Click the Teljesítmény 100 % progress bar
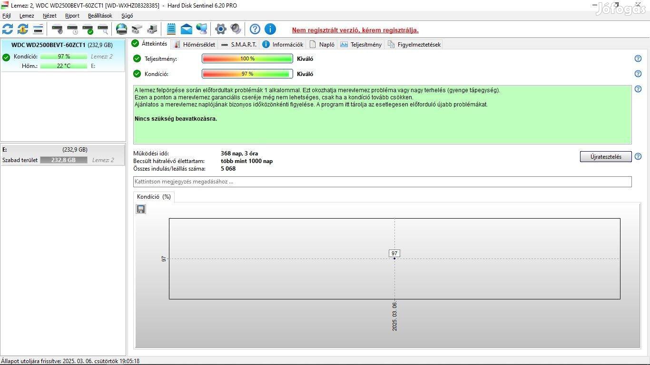This screenshot has width=650, height=365. 247,58
